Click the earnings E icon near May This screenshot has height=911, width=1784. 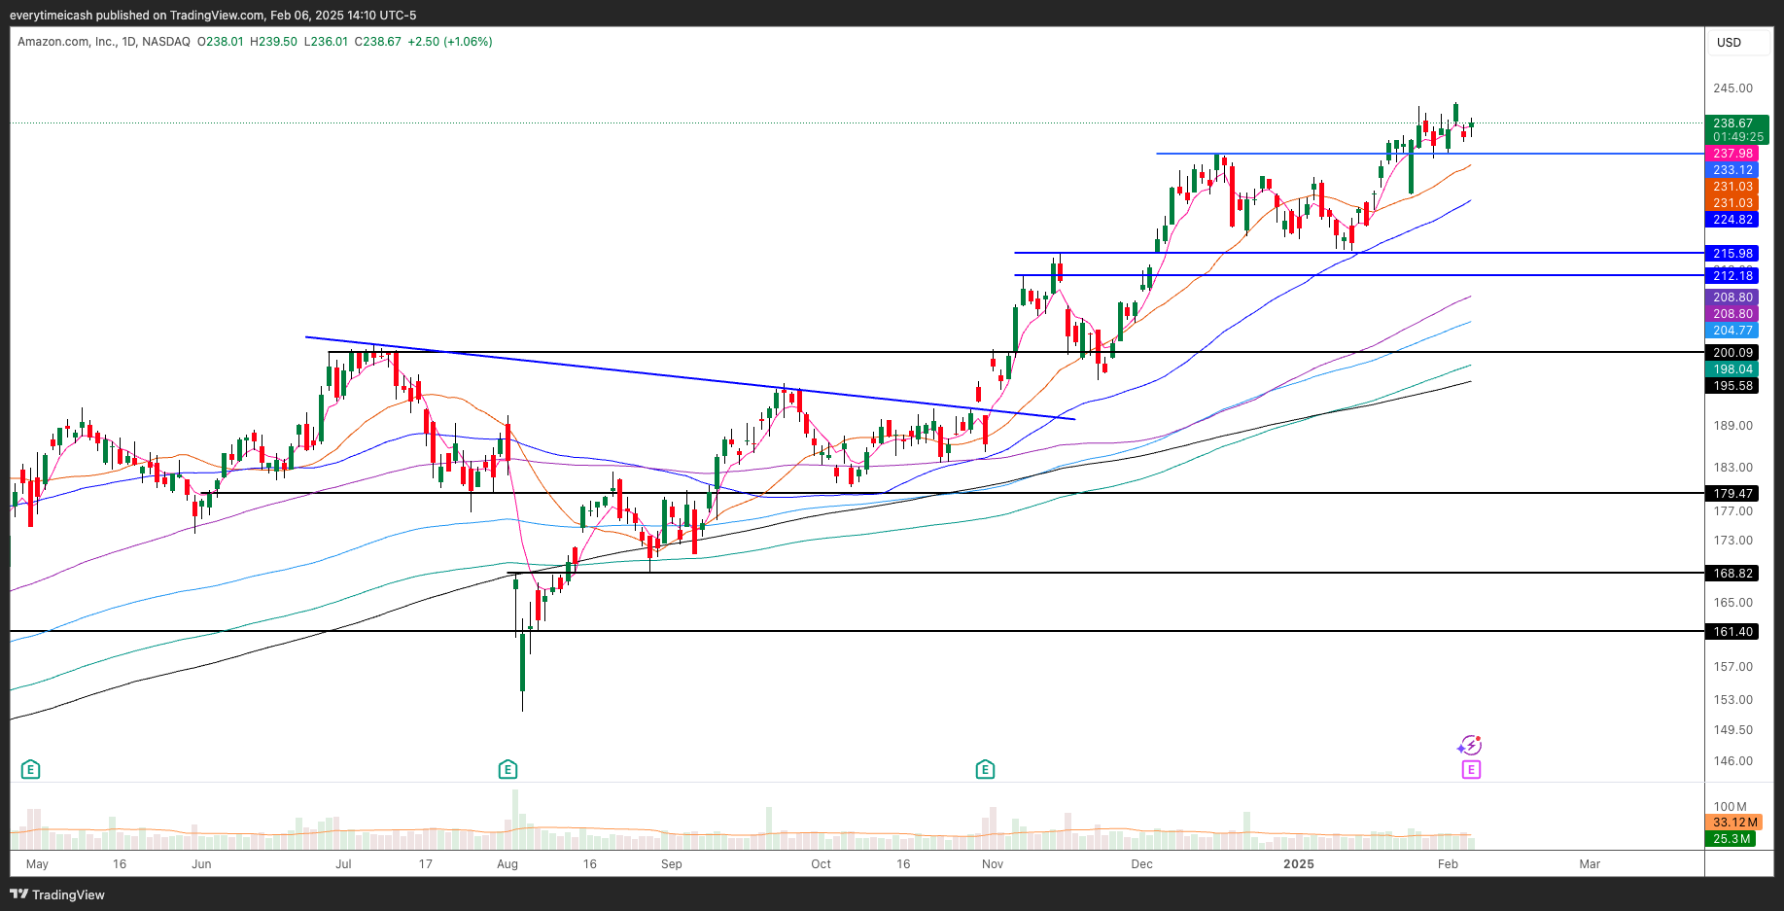31,770
